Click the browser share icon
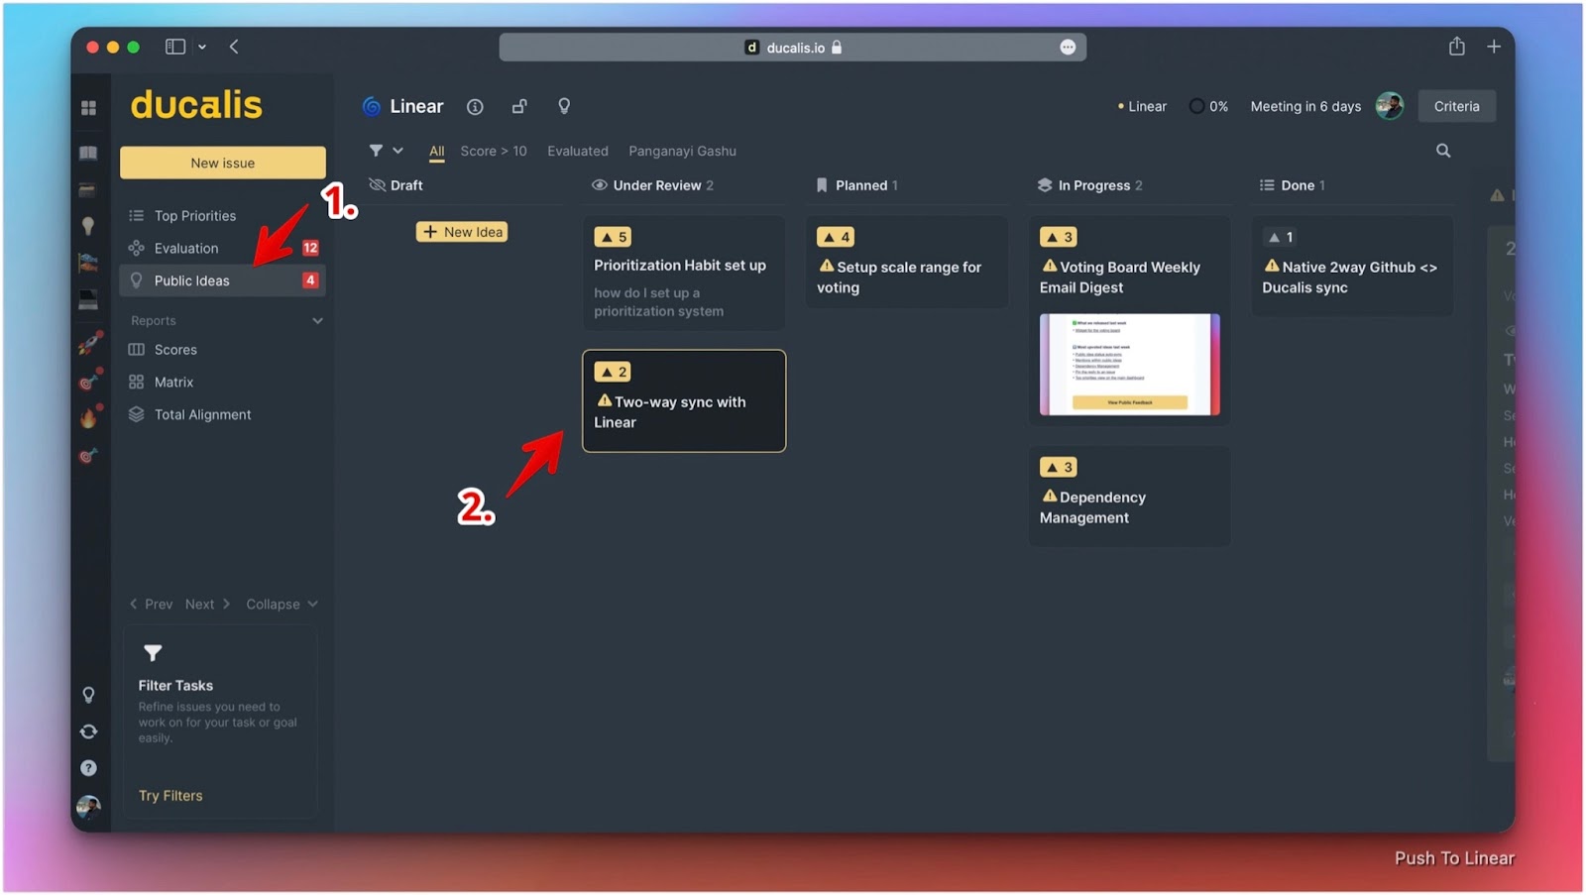 click(1456, 47)
